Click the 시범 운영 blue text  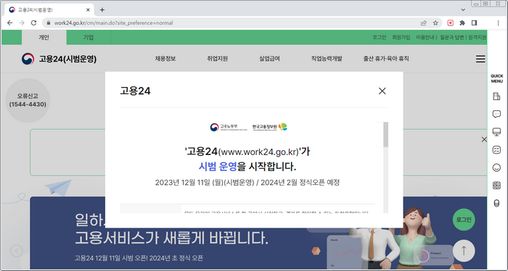click(218, 167)
